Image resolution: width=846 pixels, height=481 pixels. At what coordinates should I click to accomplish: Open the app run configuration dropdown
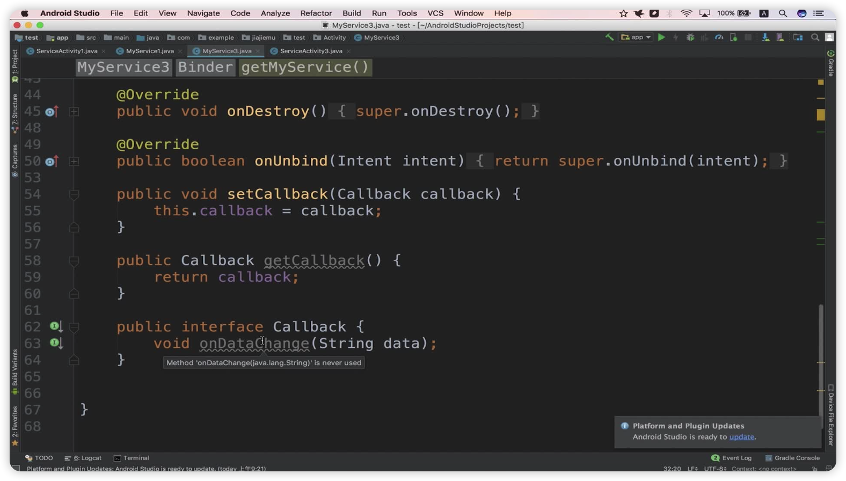pos(636,37)
